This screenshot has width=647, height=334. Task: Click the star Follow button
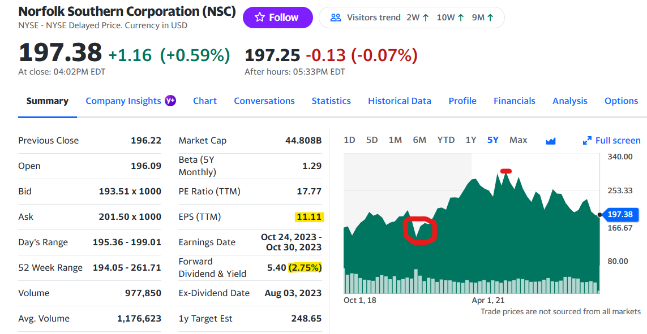pos(277,18)
